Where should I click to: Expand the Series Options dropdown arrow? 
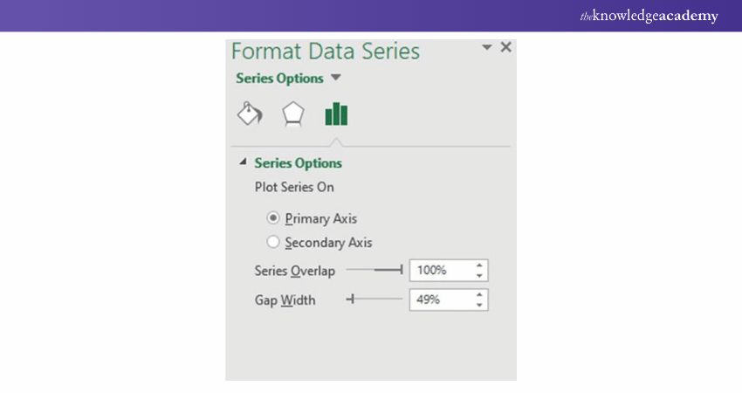(336, 78)
